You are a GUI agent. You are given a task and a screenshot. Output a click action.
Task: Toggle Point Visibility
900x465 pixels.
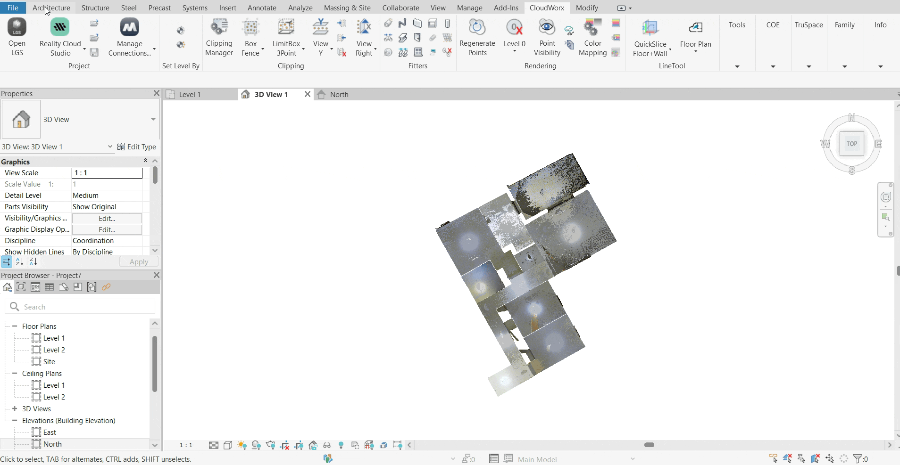pos(547,38)
